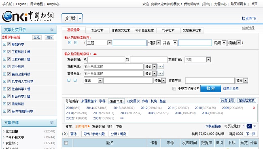This screenshot has width=263, height=149.
Task: Open 文献来源 模糊 match dropdown
Action: coord(151,67)
